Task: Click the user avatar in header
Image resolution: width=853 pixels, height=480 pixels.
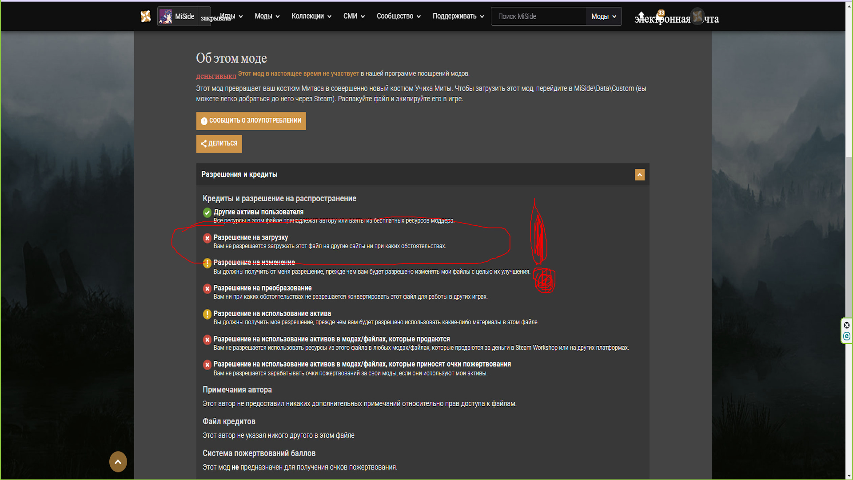Action: (698, 16)
